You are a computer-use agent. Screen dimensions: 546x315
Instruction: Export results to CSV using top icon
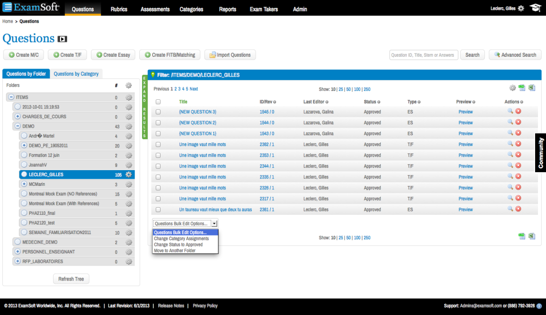pyautogui.click(x=522, y=87)
